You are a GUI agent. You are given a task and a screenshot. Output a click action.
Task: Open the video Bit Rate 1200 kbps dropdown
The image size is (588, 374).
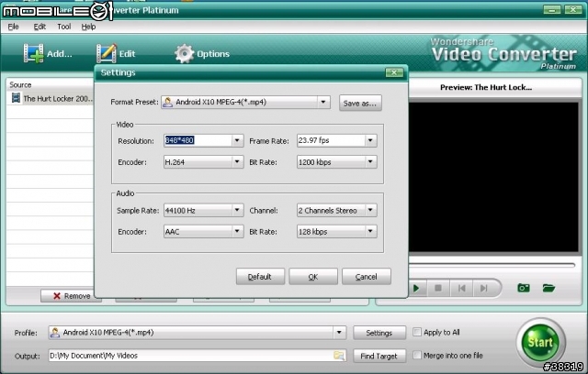coord(370,162)
